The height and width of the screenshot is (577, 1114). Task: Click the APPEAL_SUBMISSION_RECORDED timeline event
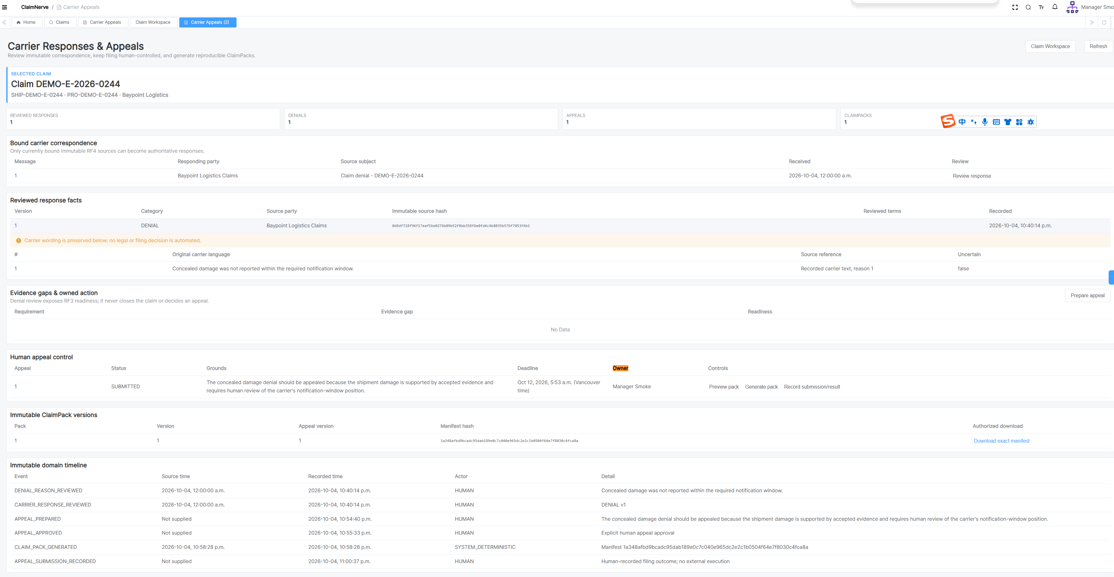pos(55,562)
